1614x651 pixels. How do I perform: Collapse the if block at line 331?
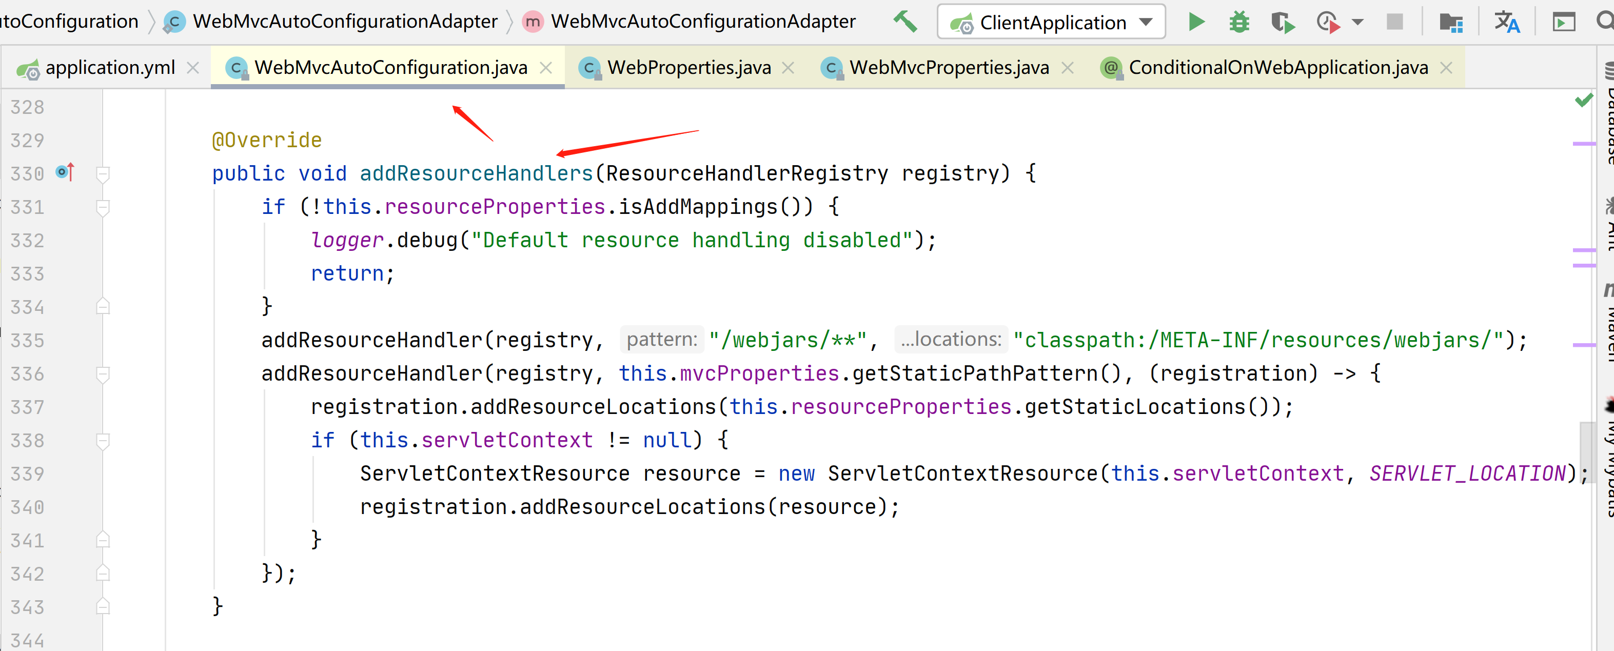(x=104, y=207)
